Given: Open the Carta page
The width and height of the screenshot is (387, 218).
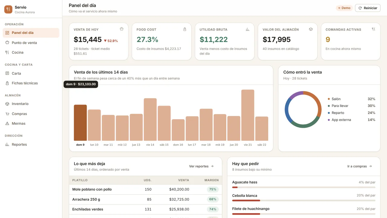Looking at the screenshot, I should (31, 73).
